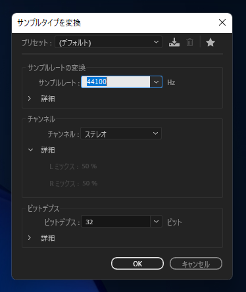Expand 詳細 under サンプルレートの変換

click(x=30, y=99)
